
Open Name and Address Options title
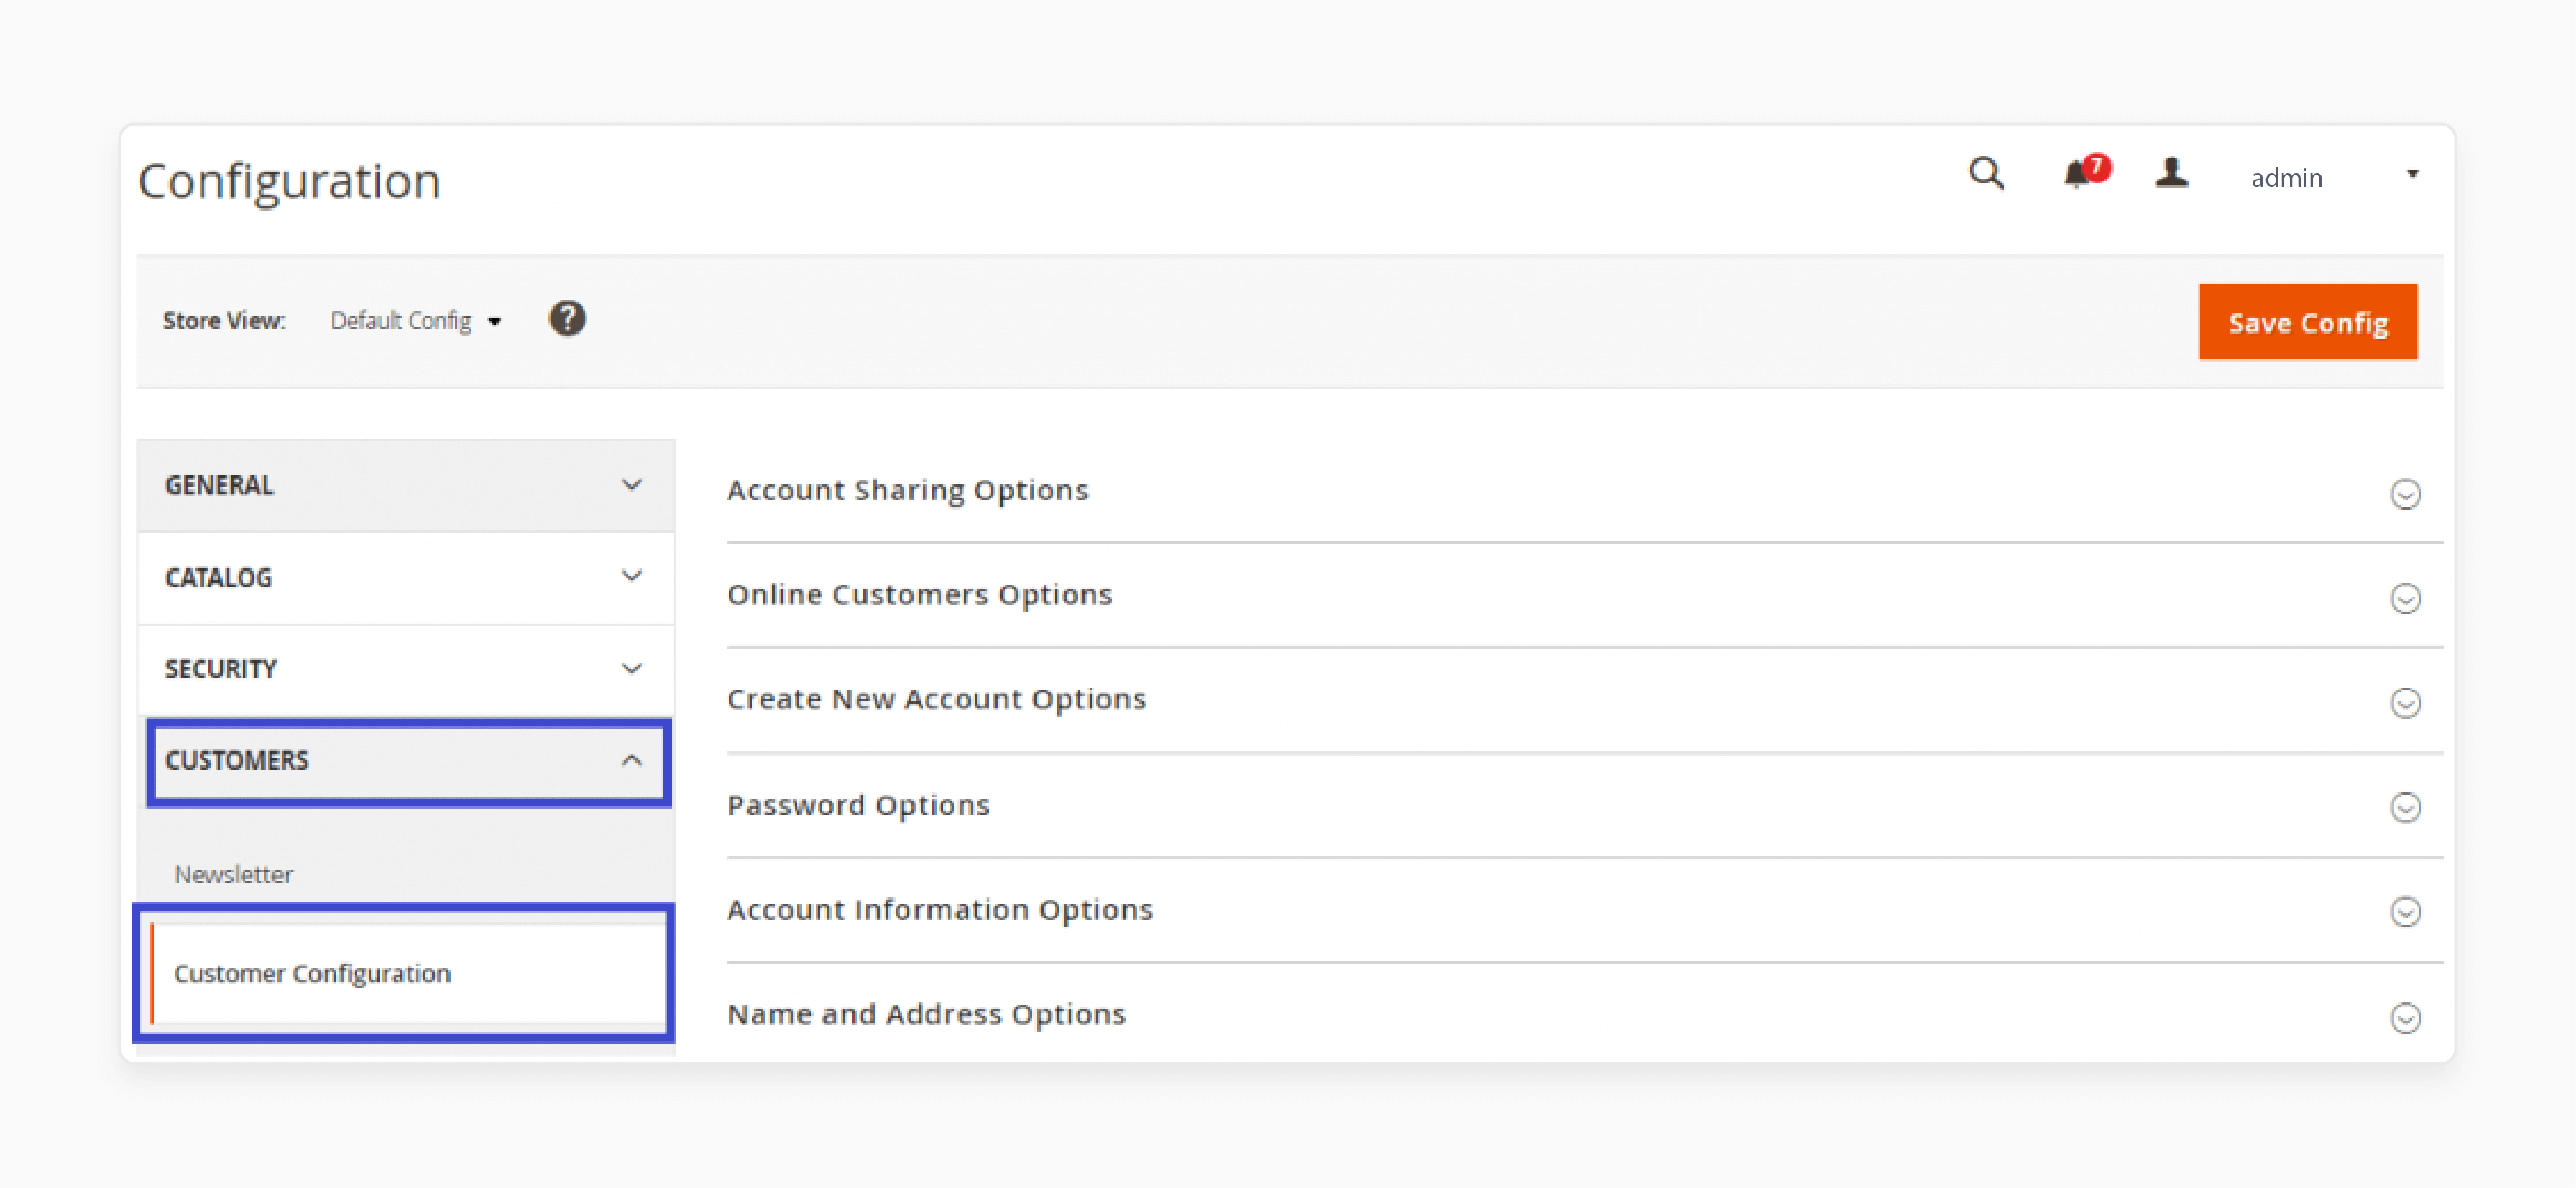(926, 1014)
